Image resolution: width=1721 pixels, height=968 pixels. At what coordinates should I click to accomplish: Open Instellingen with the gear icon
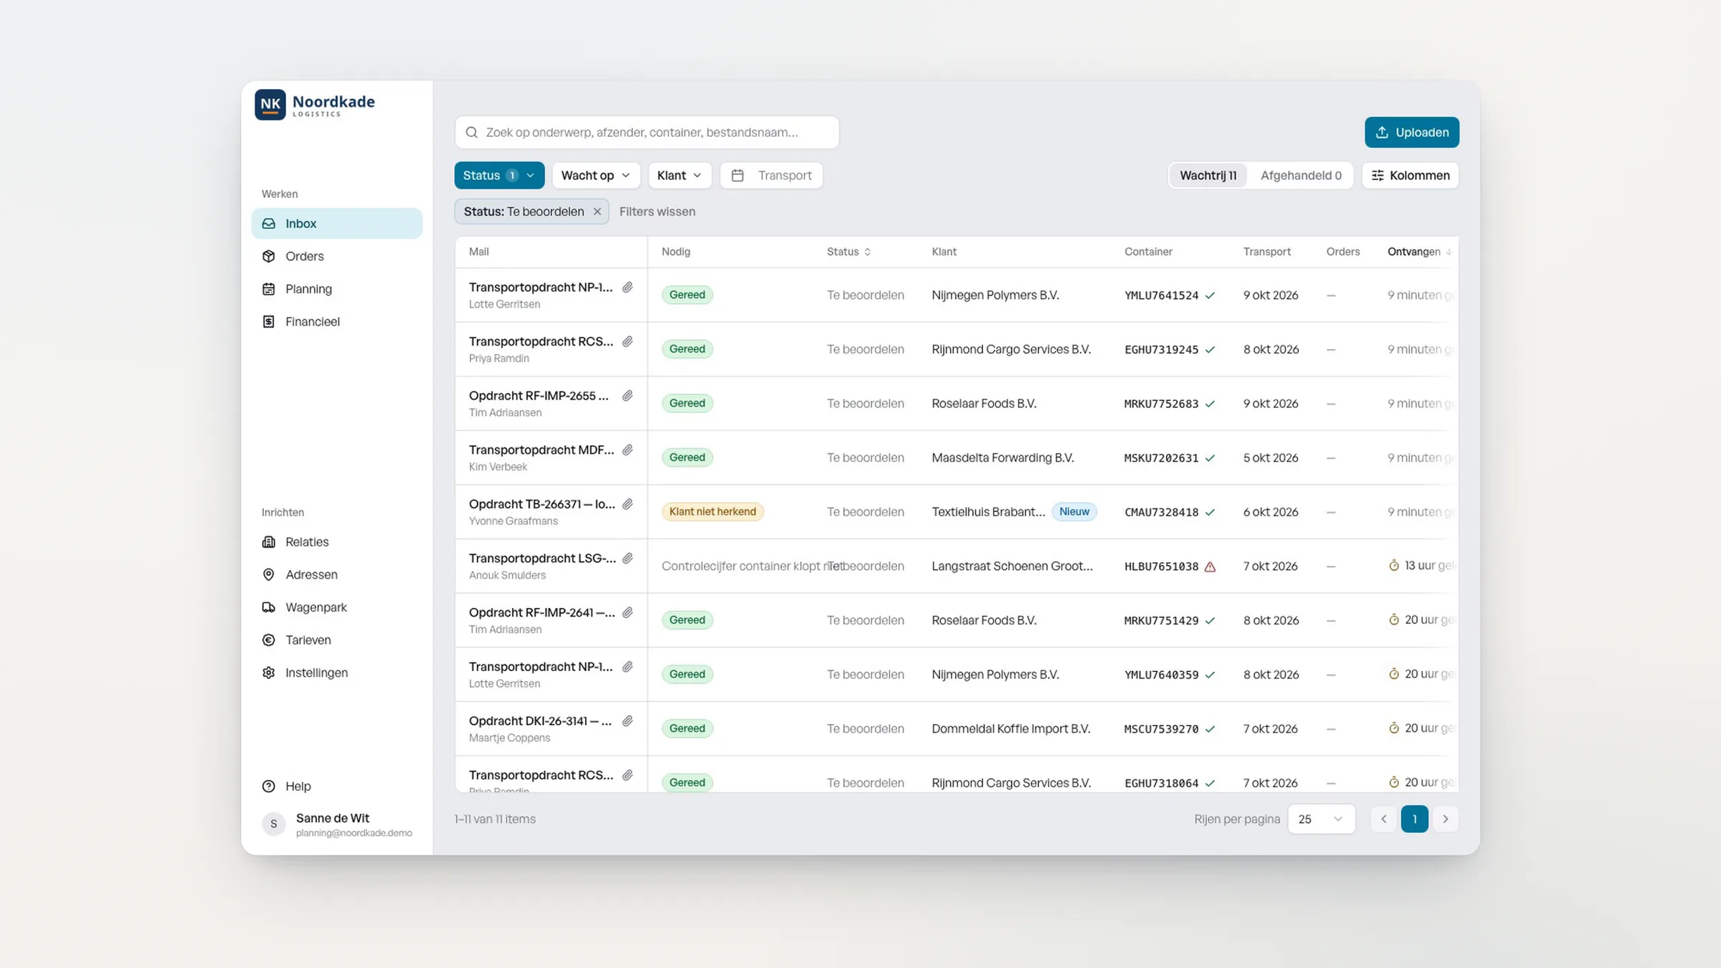point(336,673)
